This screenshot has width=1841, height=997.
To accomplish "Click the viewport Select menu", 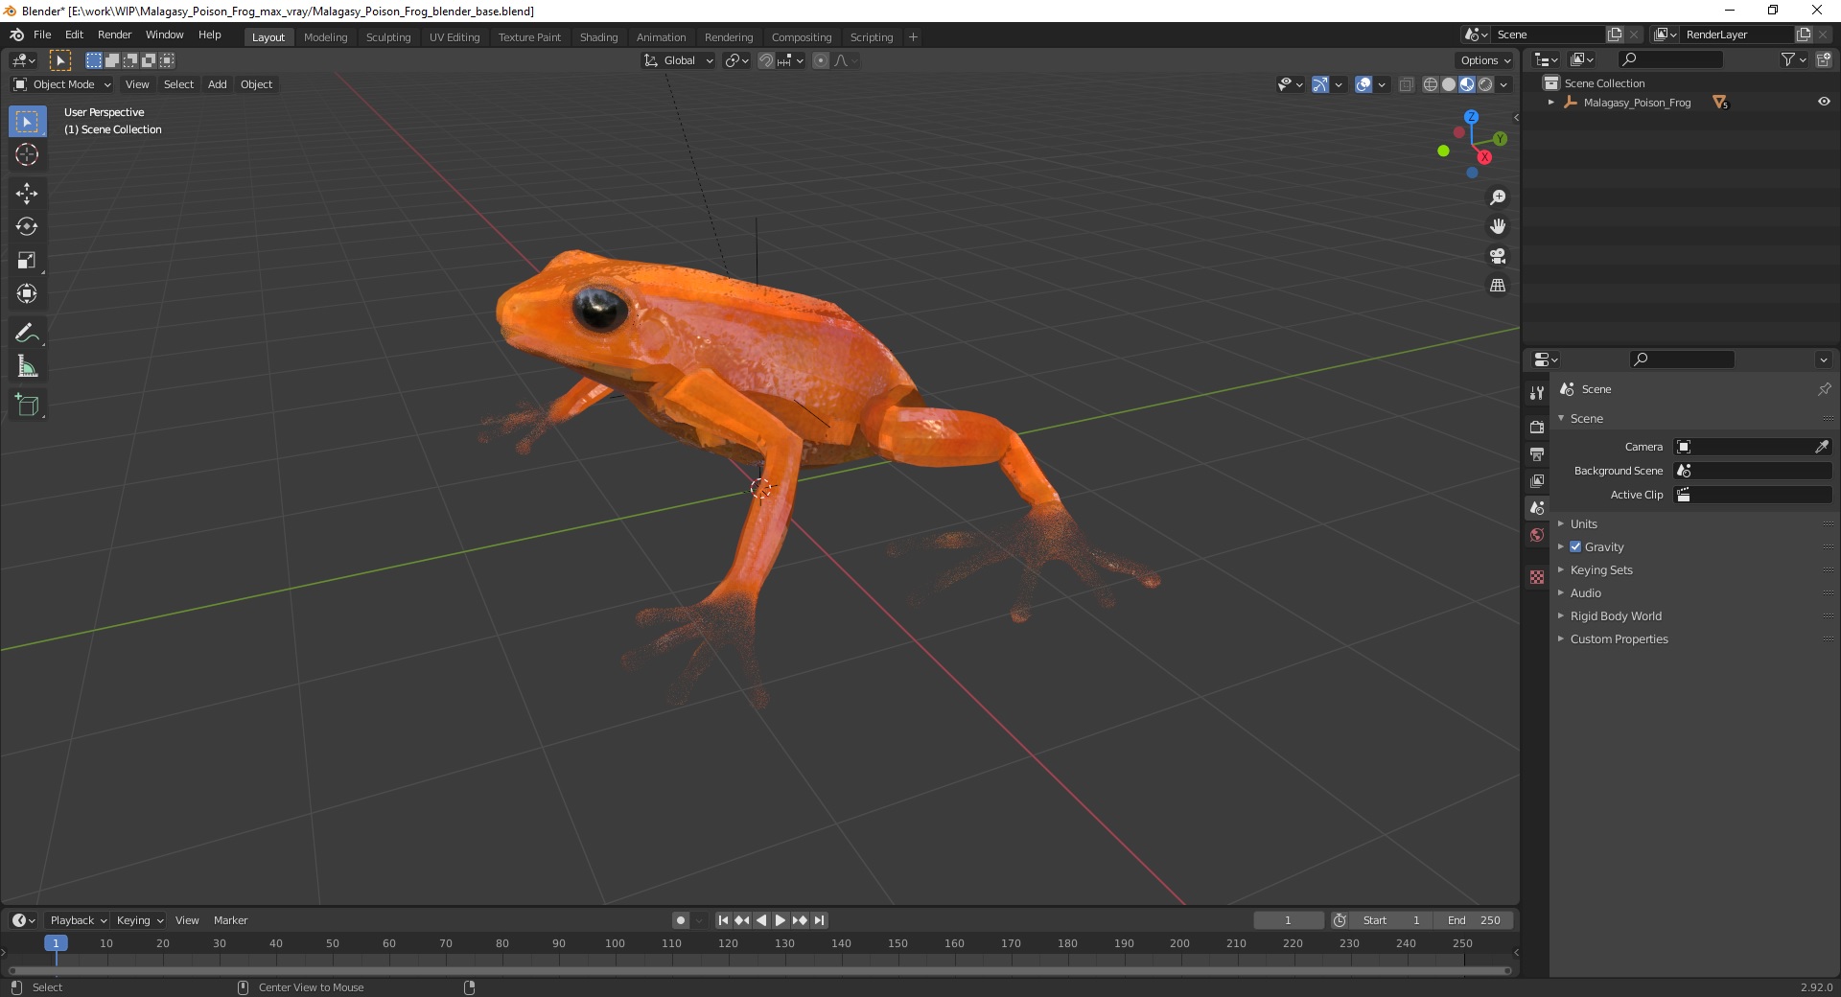I will tap(178, 84).
